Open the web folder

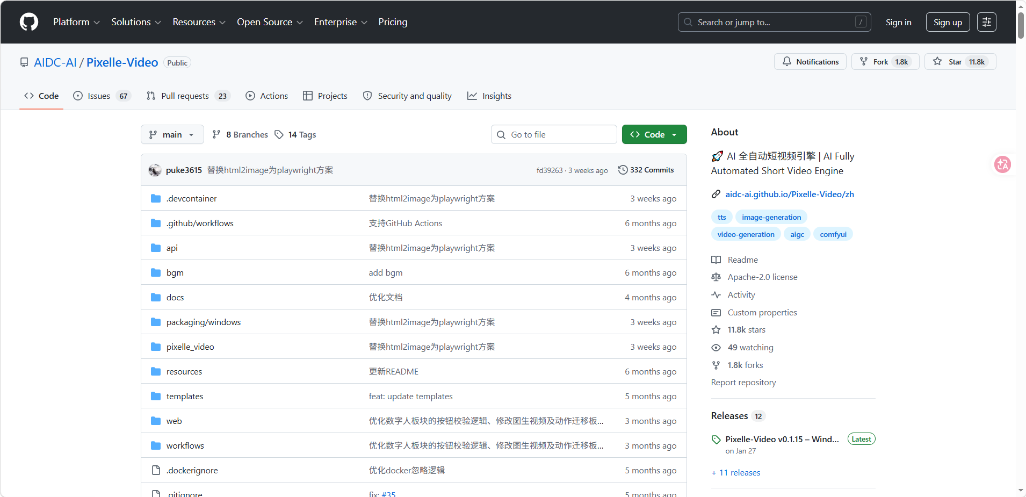click(174, 421)
